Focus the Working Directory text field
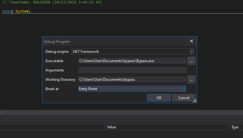The width and height of the screenshot is (243, 138). pos(132,79)
